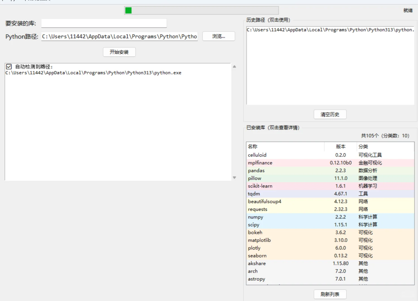Select the pandas library row
Screen dimensions: 418x301
[330, 171]
